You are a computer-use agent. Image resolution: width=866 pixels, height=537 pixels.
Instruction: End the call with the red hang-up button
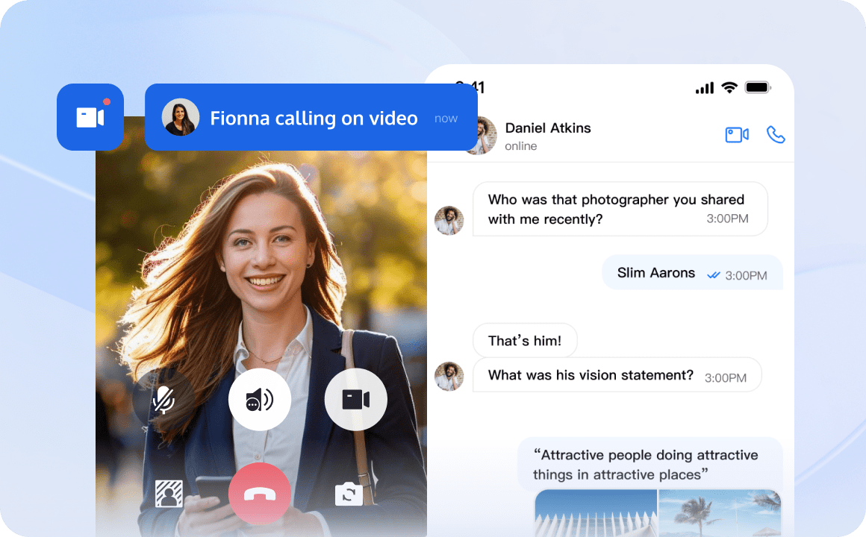click(x=260, y=494)
